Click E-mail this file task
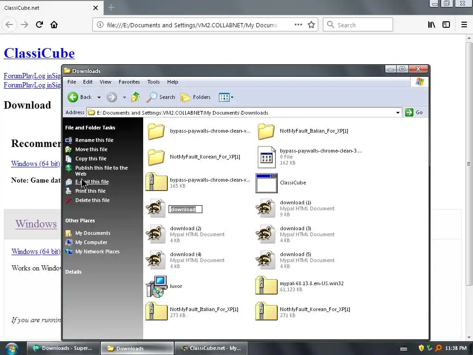This screenshot has height=355, width=473. click(x=92, y=182)
